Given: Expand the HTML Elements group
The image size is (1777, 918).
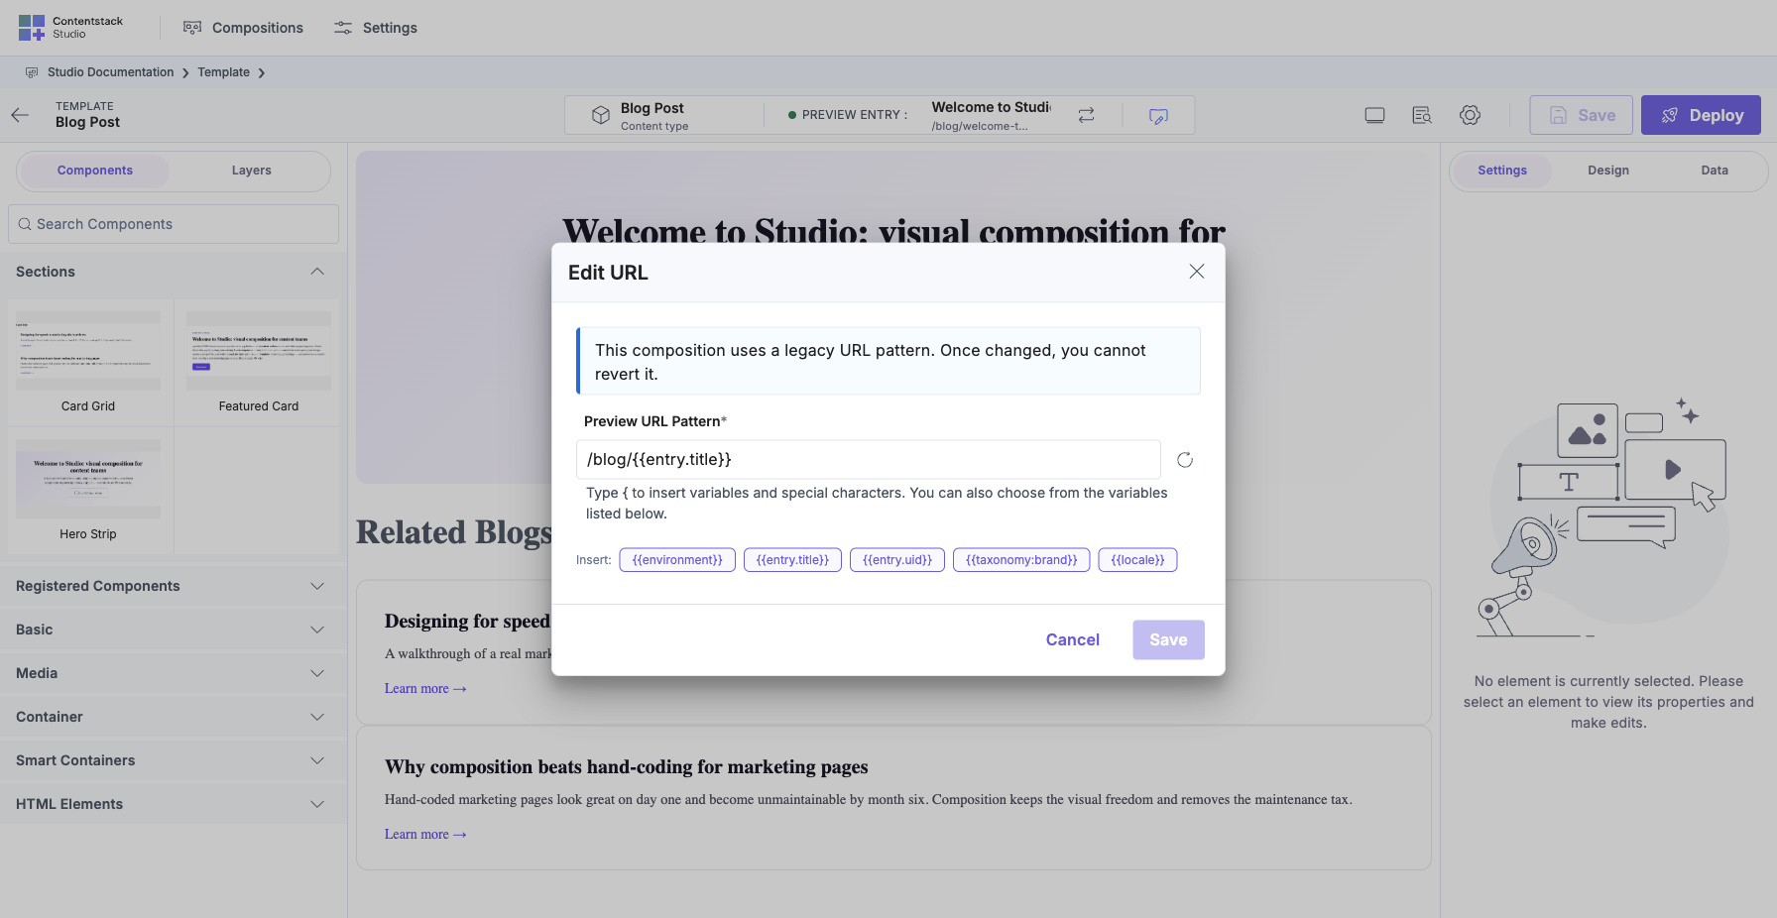Looking at the screenshot, I should point(174,804).
